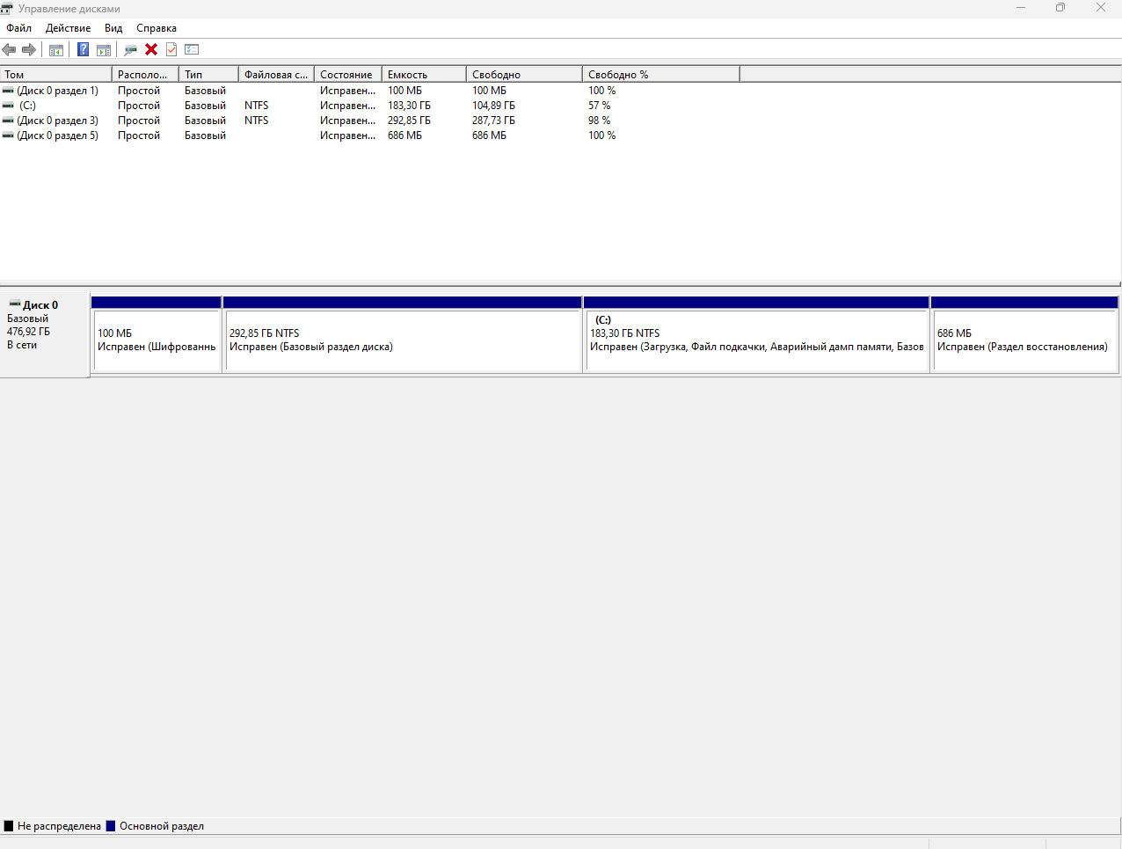Viewport: 1122px width, 849px height.
Task: Restore down the Управление дисками window
Action: pyautogui.click(x=1060, y=8)
